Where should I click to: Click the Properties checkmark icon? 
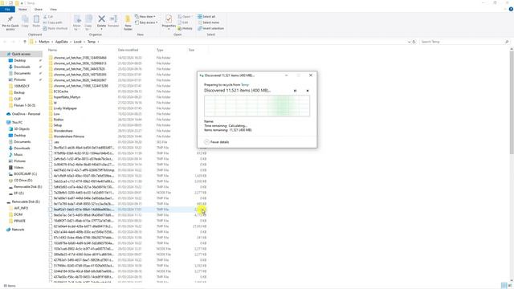click(169, 19)
